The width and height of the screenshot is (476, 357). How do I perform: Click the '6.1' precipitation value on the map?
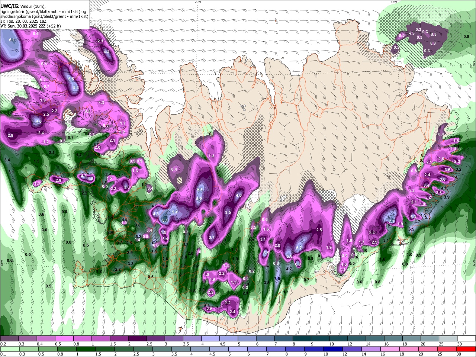pyautogui.click(x=12, y=40)
